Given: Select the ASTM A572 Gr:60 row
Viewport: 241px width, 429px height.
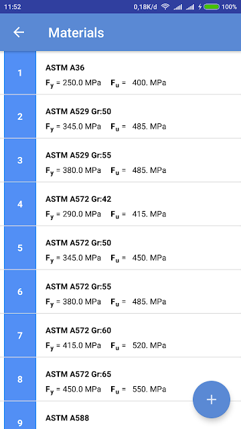Looking at the screenshot, I should (x=139, y=336).
